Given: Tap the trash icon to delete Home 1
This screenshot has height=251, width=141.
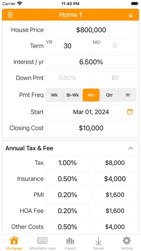Looking at the screenshot, I should [x=10, y=15].
